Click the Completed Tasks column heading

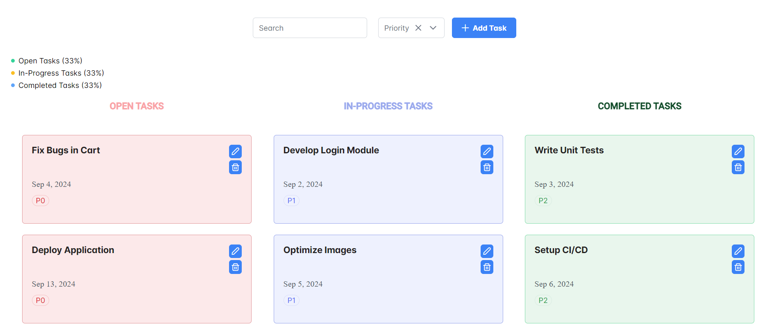pos(639,106)
